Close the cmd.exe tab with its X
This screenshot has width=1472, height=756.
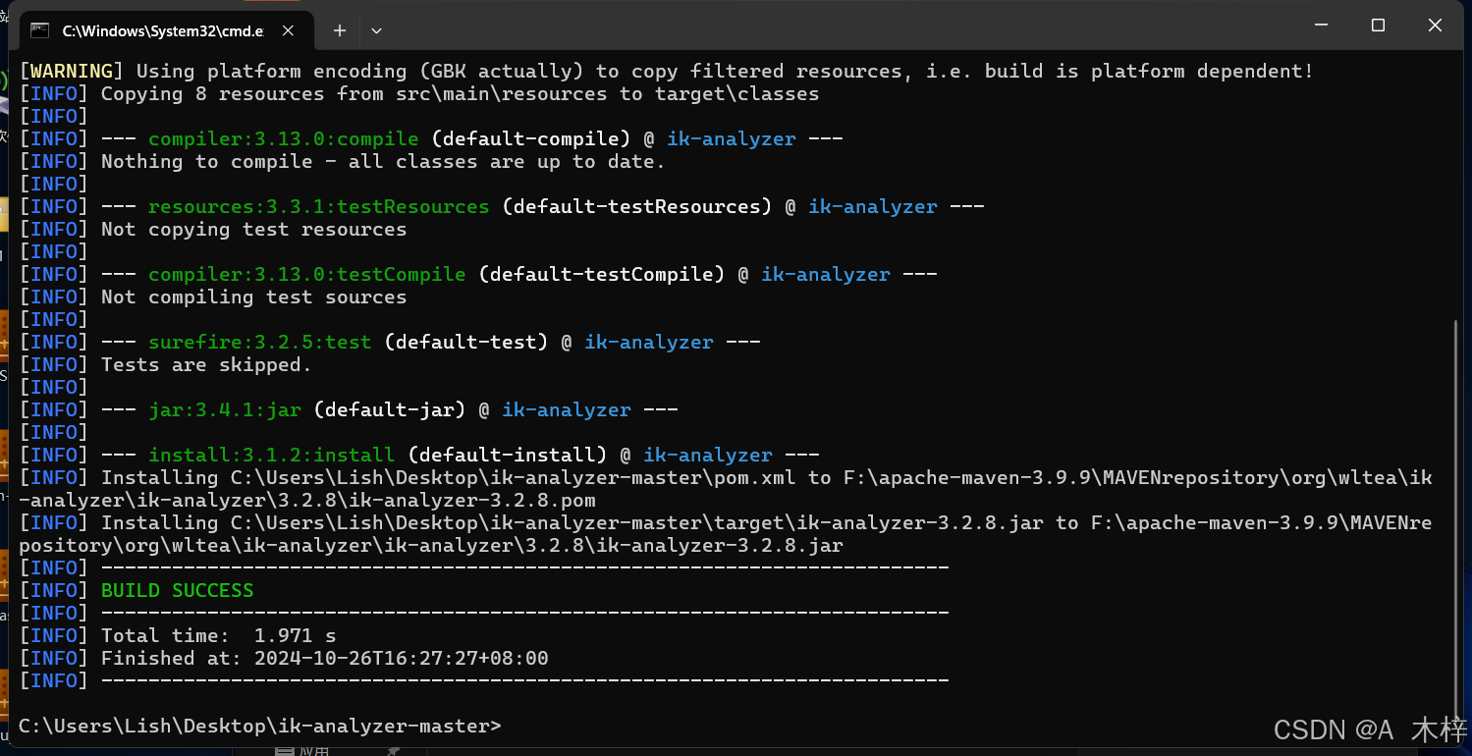tap(287, 30)
